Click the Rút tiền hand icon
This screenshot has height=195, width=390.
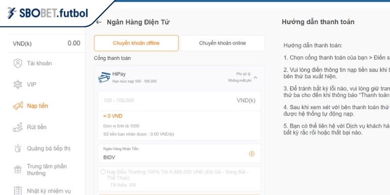[18, 127]
